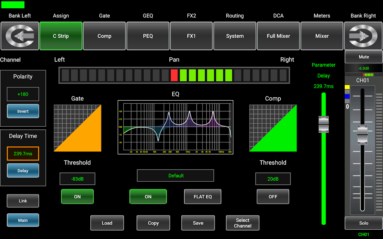Select the blue color marker on CH01
Viewport: 383px width, 239px height.
pyautogui.click(x=347, y=96)
